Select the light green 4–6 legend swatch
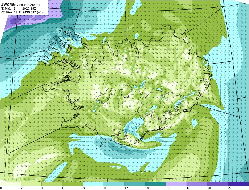 pos(52,184)
